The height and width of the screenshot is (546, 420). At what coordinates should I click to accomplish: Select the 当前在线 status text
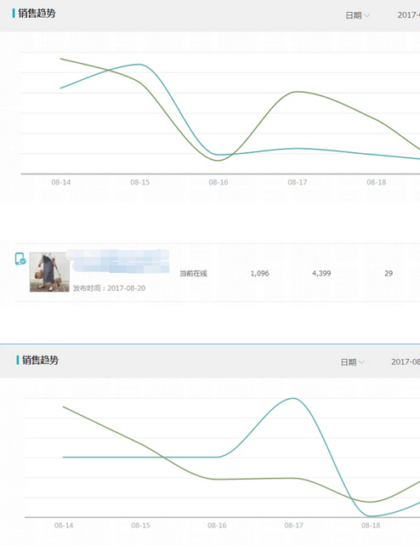[193, 273]
